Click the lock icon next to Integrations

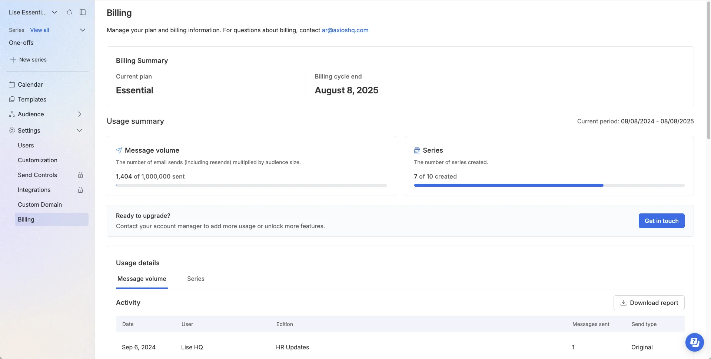(80, 190)
